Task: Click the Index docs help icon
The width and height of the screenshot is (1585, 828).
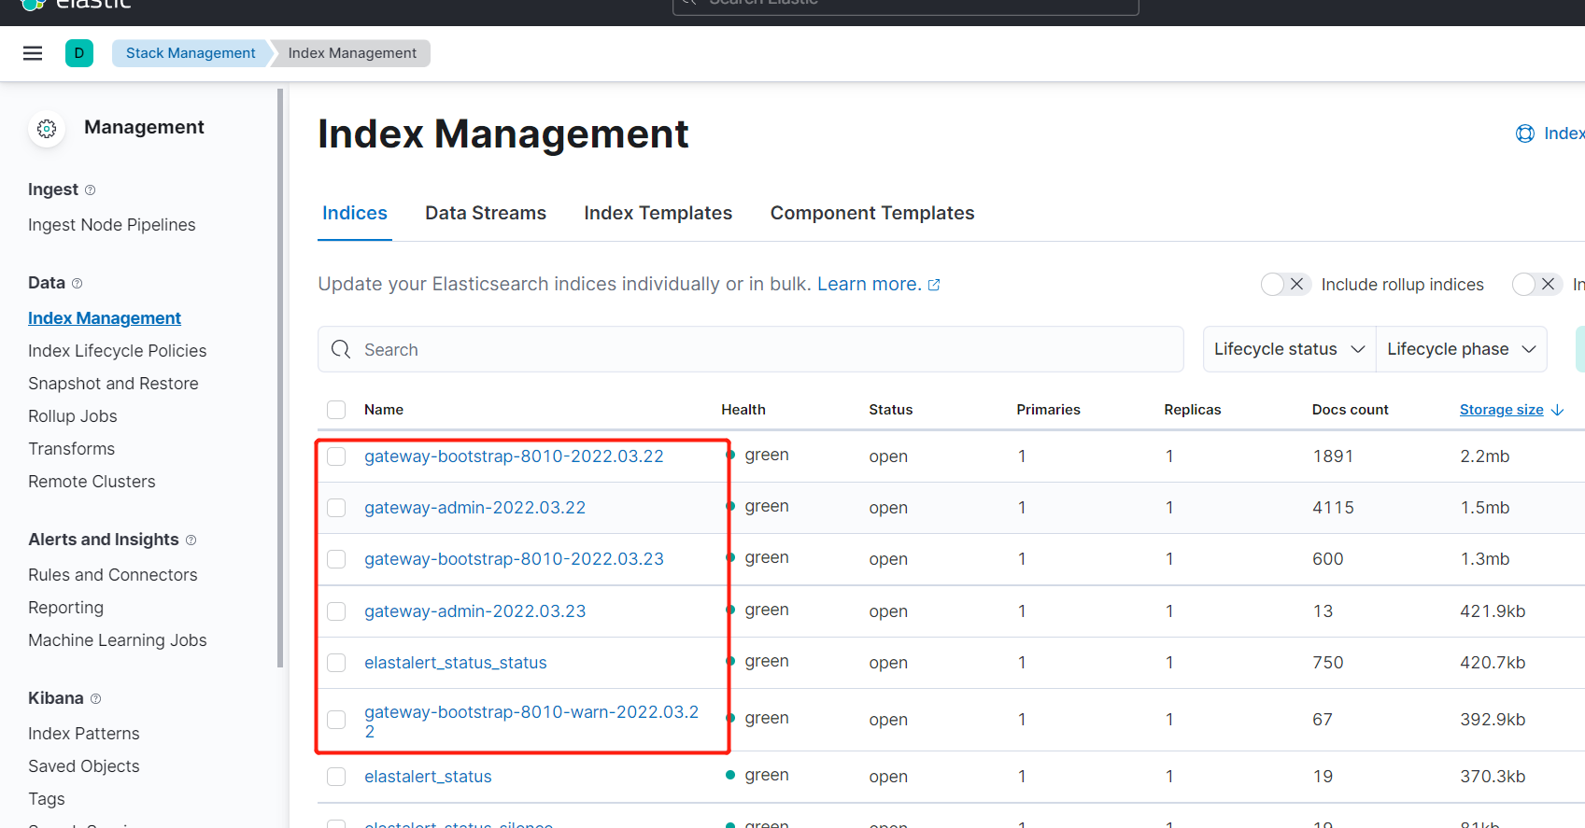Action: (x=1524, y=133)
